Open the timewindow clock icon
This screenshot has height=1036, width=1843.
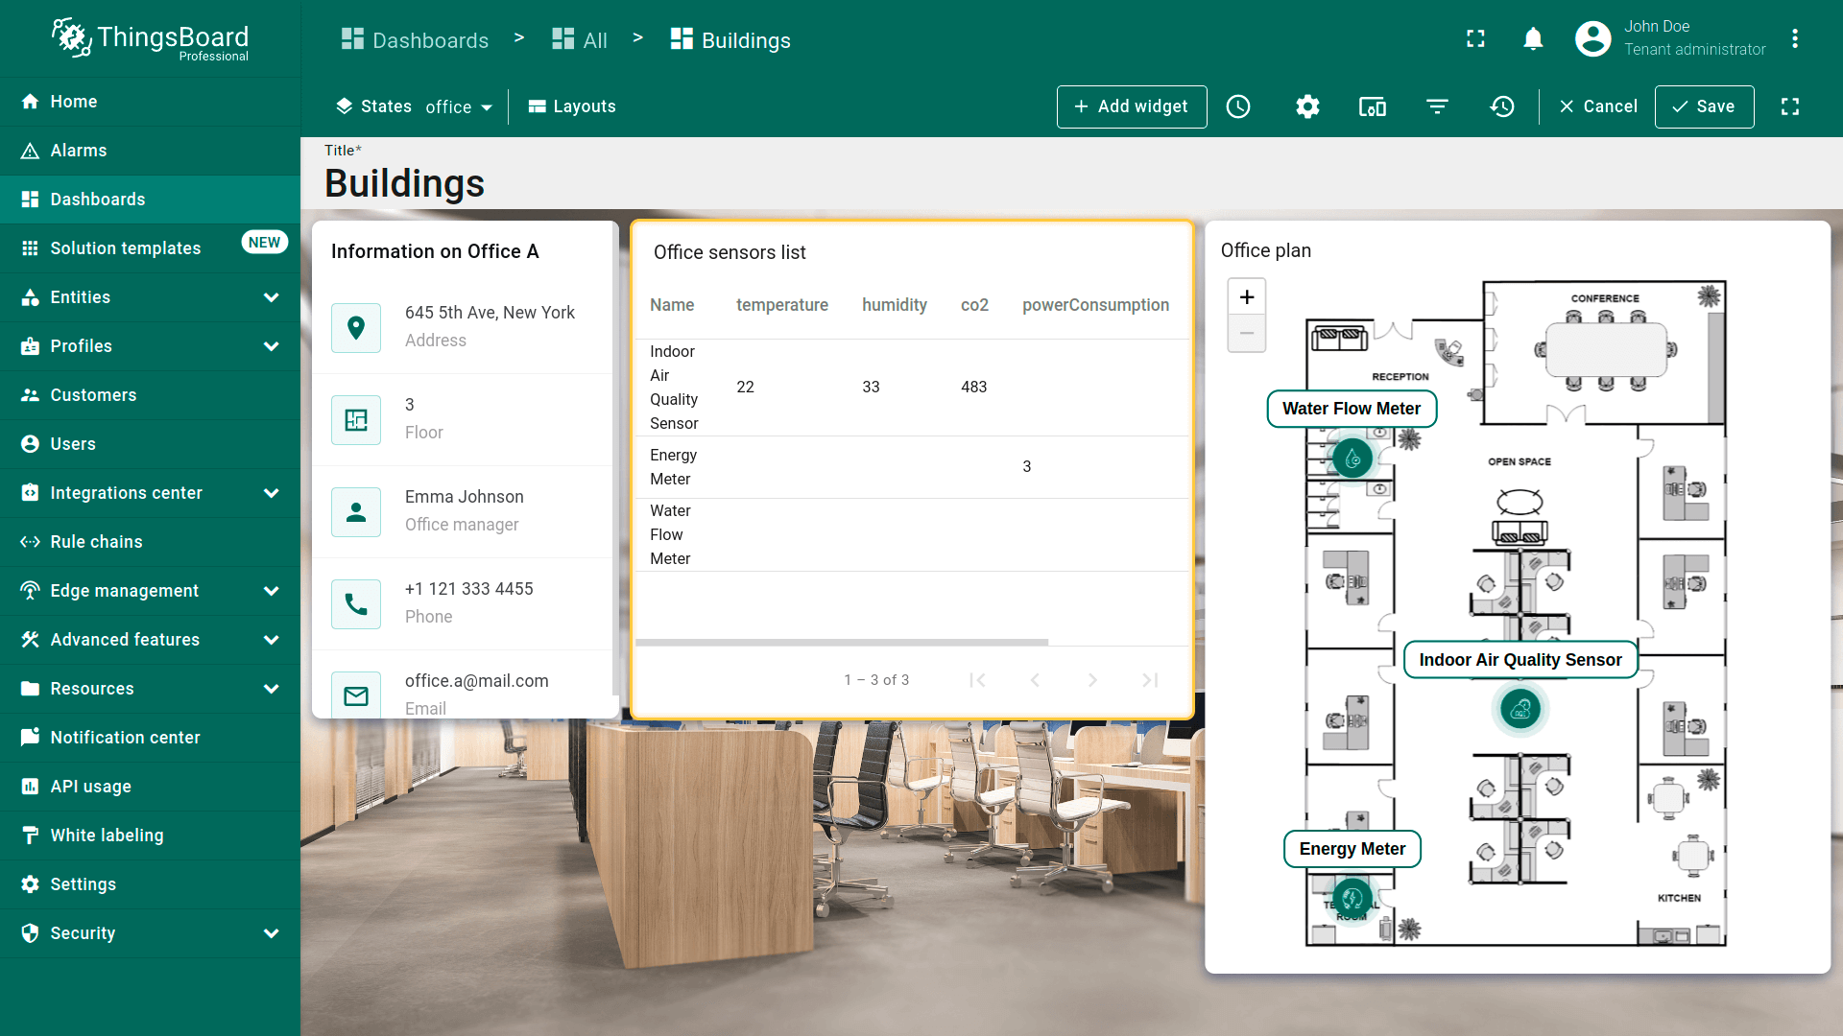[x=1238, y=106]
